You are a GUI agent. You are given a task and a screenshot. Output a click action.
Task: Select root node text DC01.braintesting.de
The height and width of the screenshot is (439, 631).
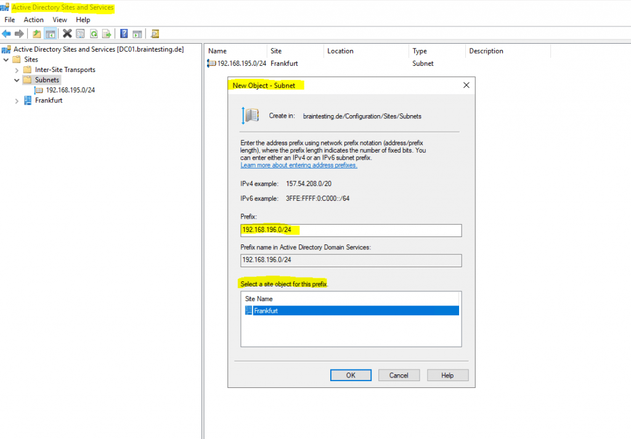click(99, 49)
